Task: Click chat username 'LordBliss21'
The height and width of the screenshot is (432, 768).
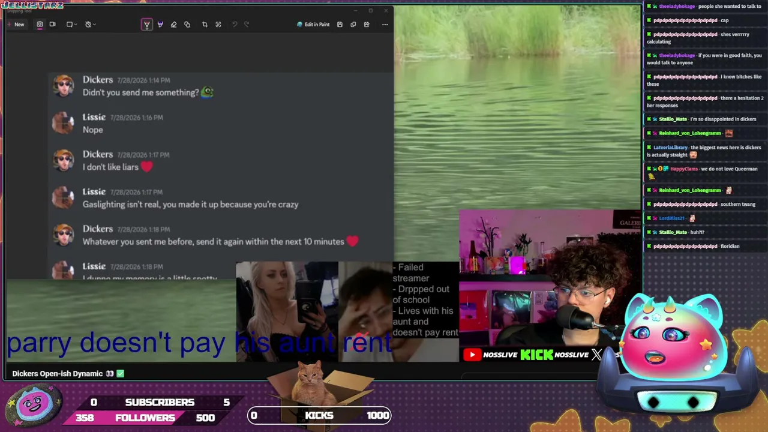Action: [671, 218]
